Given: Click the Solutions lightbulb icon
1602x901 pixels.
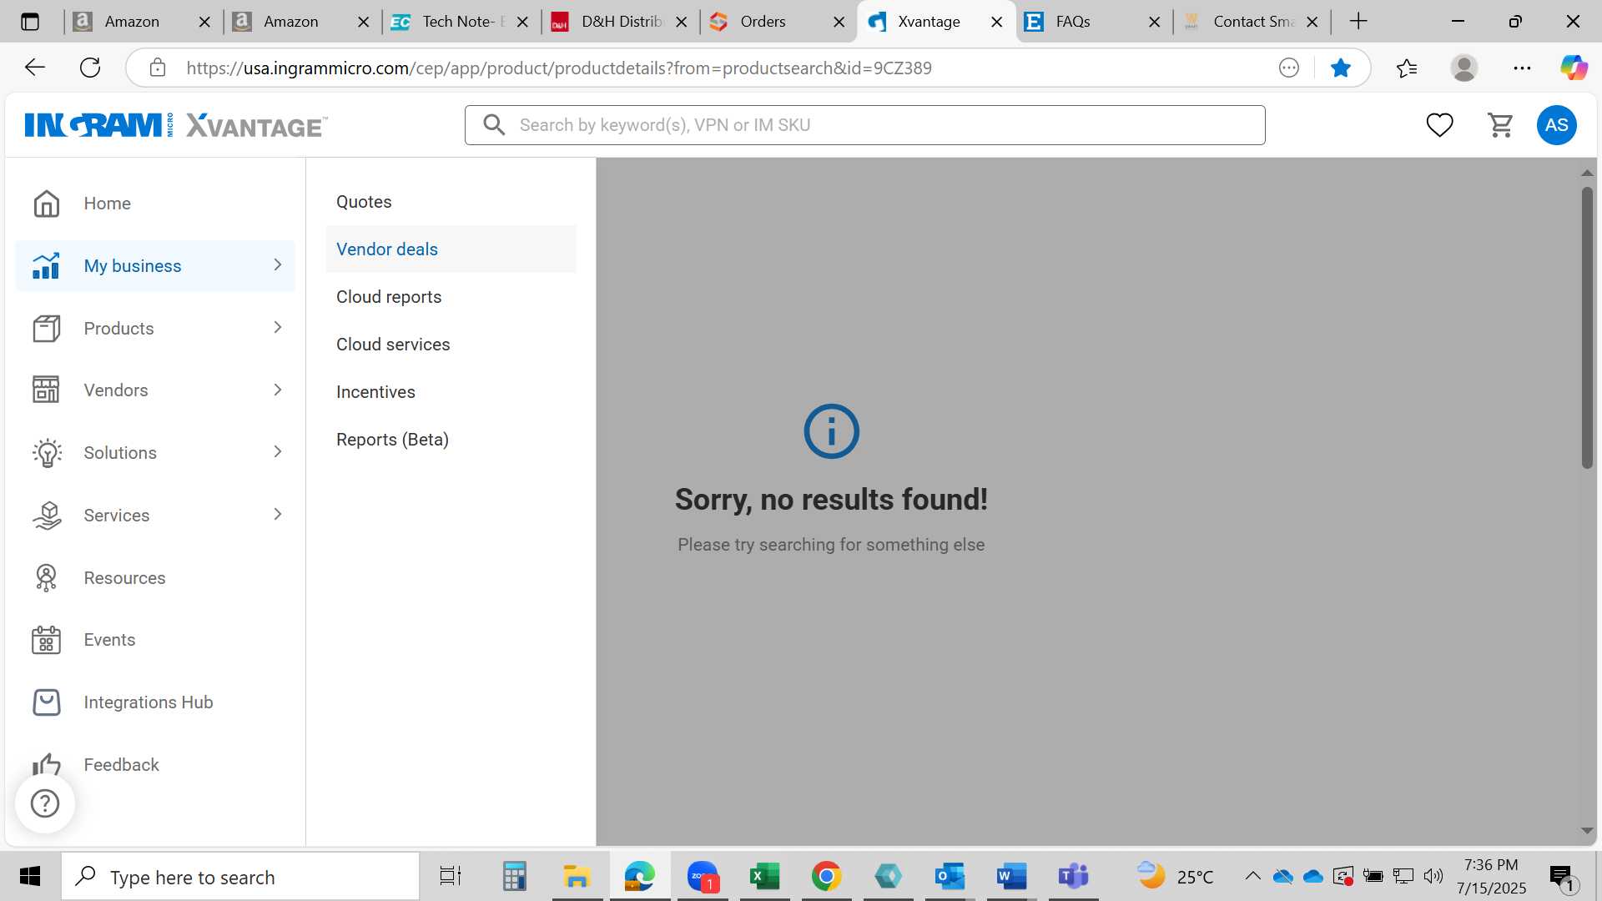Looking at the screenshot, I should (47, 453).
